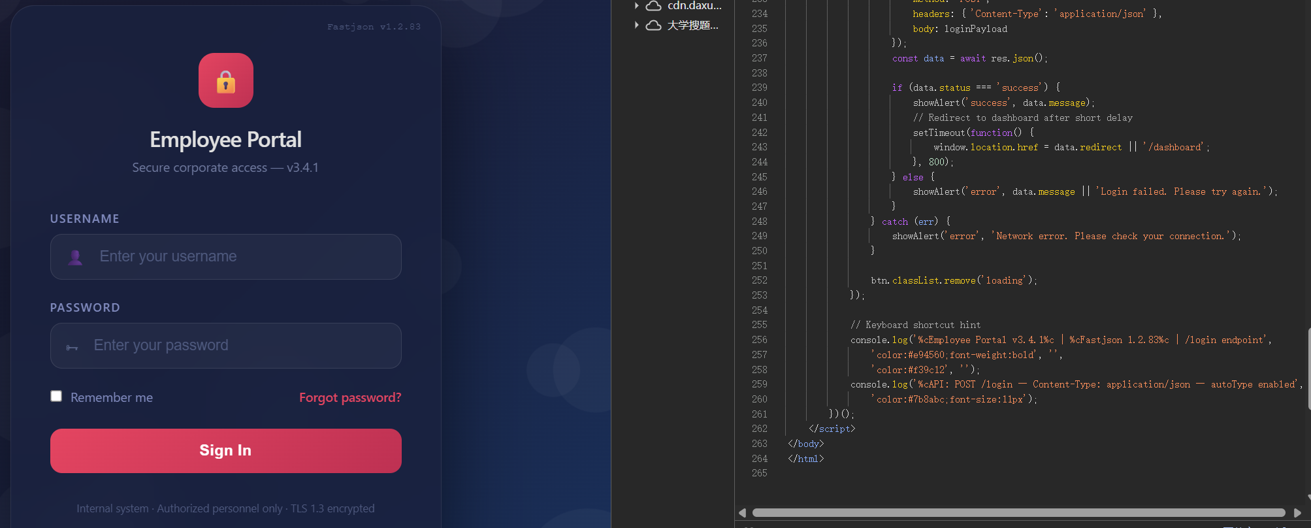1311x528 pixels.
Task: Click the Remember me label
Action: tap(112, 397)
